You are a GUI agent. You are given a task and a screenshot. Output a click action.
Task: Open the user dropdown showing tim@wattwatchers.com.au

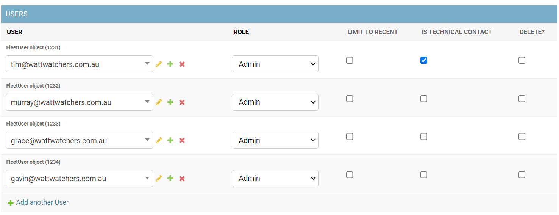pos(79,64)
